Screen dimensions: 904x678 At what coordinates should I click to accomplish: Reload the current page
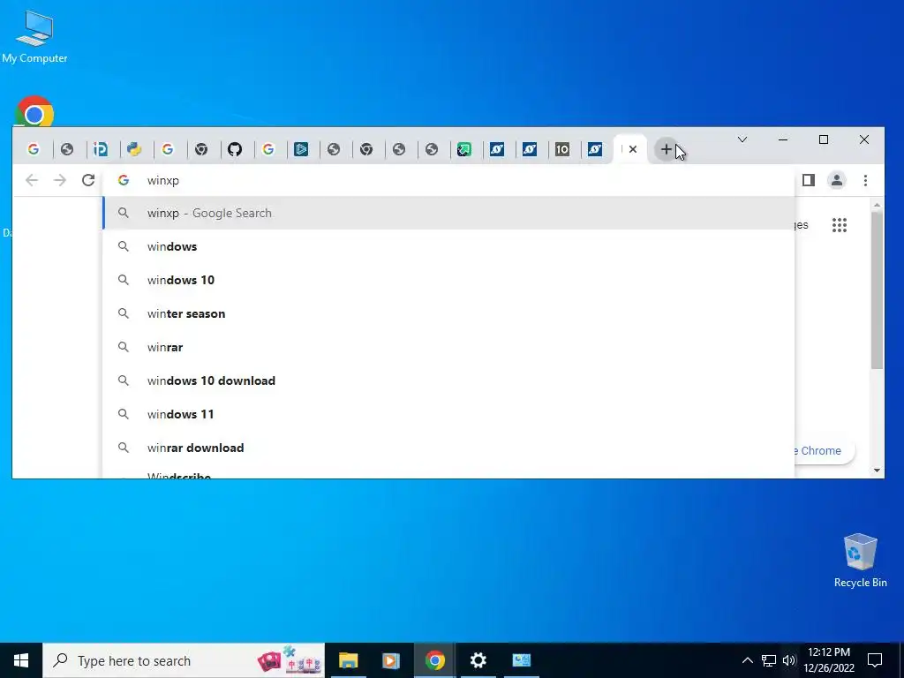(x=88, y=180)
